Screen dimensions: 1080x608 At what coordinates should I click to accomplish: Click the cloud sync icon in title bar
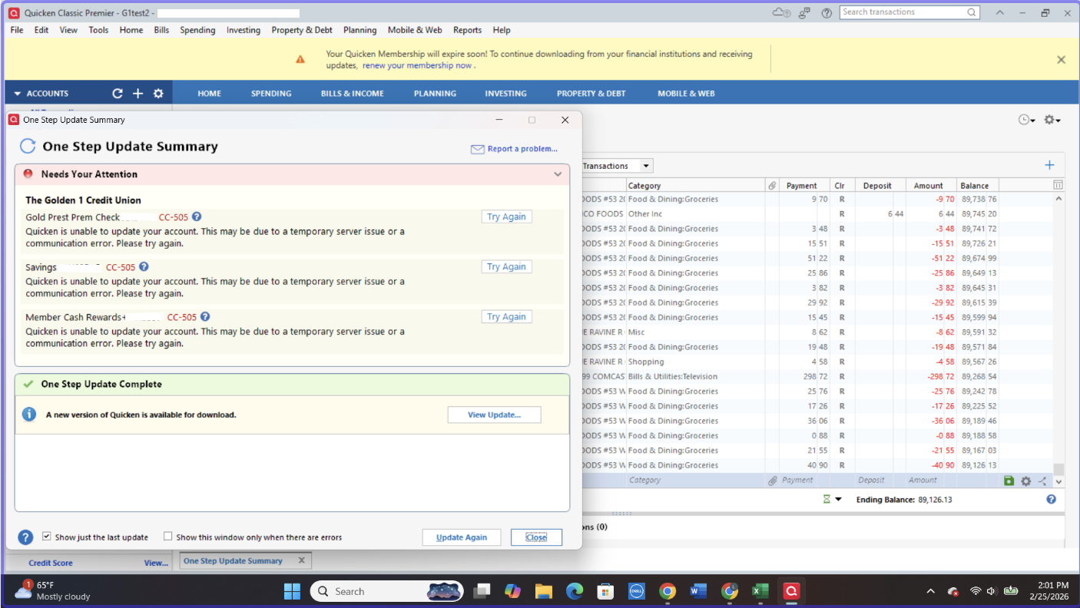pos(780,12)
